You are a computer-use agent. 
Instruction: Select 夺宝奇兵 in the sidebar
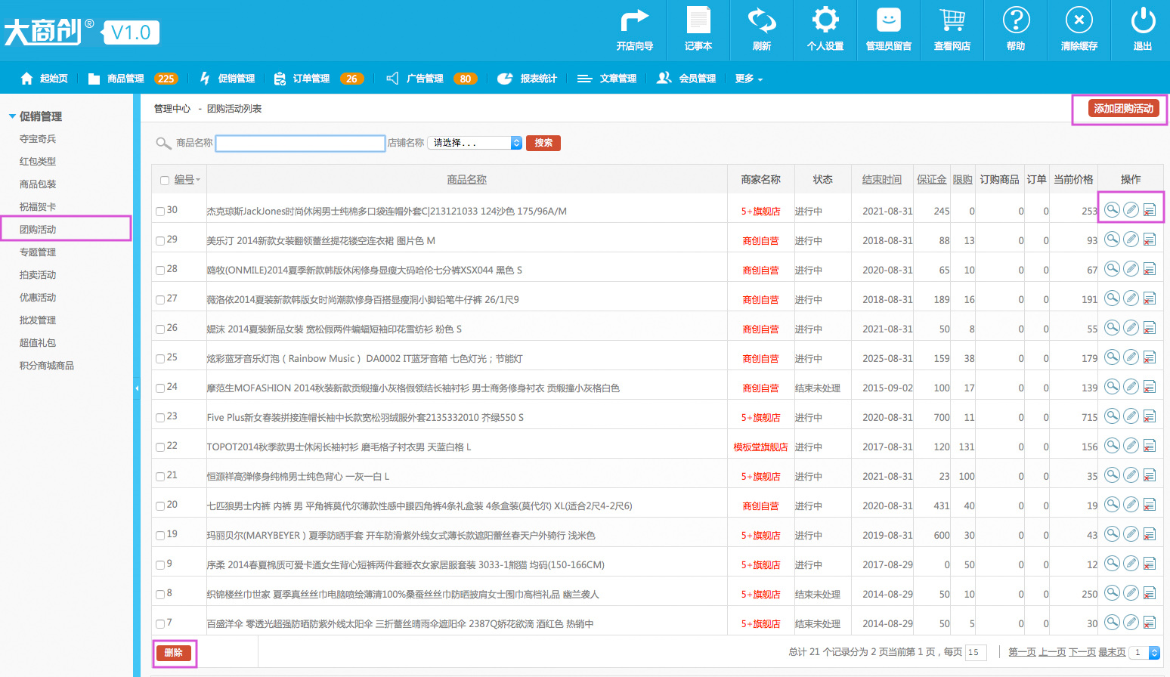click(x=38, y=138)
